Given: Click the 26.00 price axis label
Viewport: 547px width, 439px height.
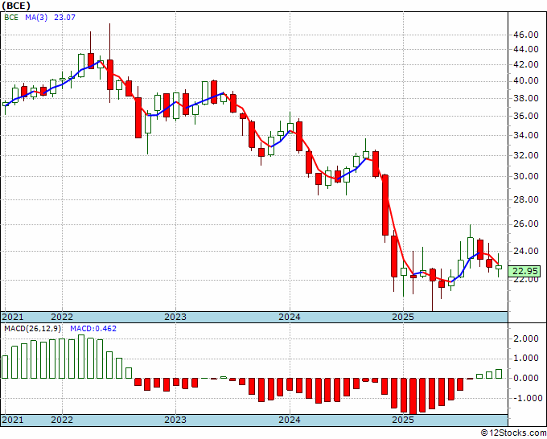Looking at the screenshot, I should pos(526,224).
